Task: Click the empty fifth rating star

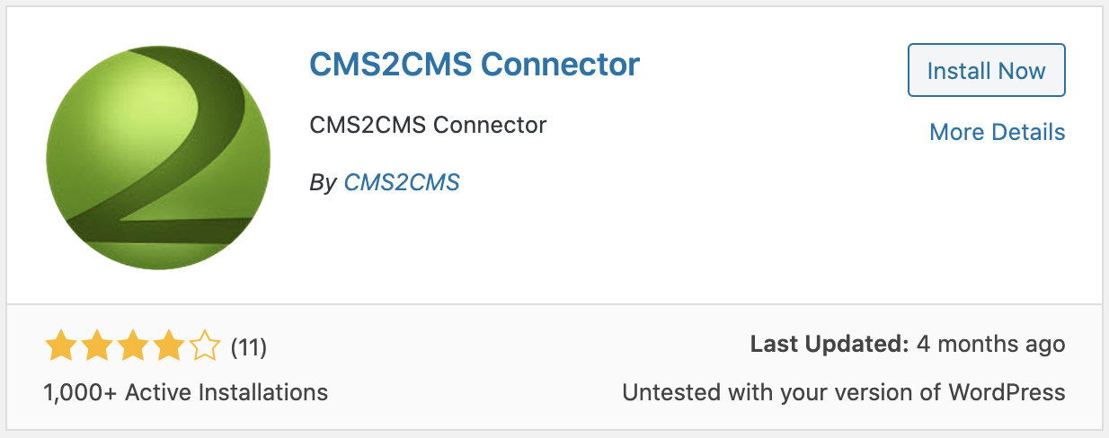Action: 205,346
